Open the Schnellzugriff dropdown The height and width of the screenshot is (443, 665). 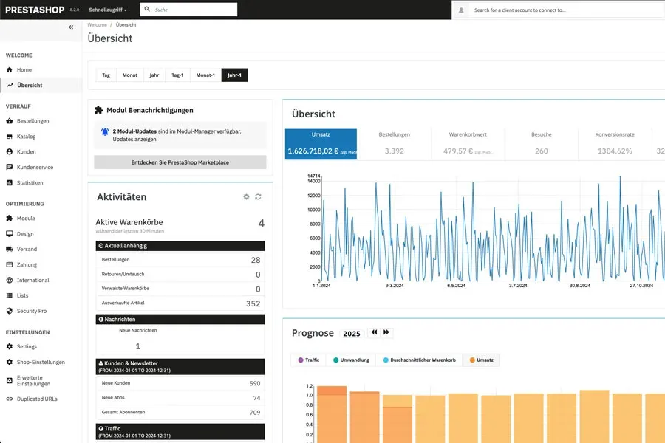click(x=108, y=10)
